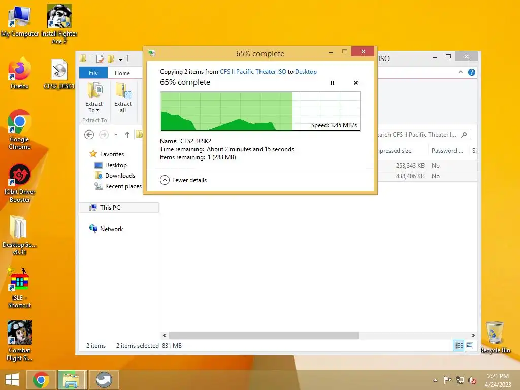The height and width of the screenshot is (390, 520).
Task: Click Properties quick access toolbar icon
Action: coord(100,59)
